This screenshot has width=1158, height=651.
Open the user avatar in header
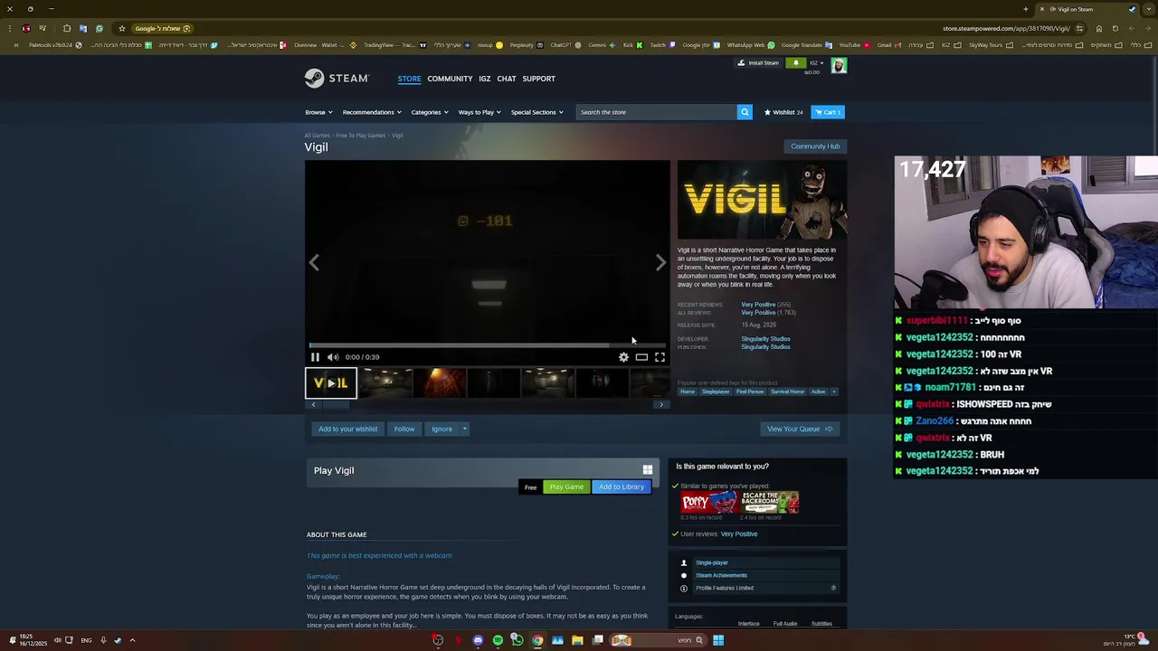point(839,65)
